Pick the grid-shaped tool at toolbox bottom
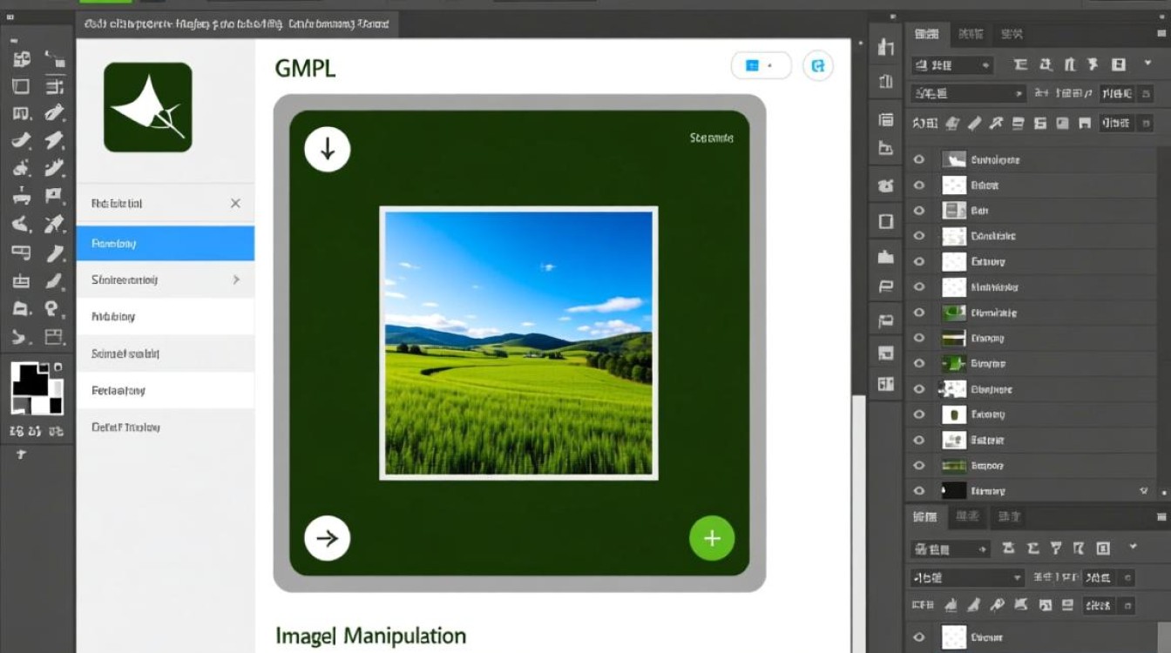1171x653 pixels. (55, 337)
